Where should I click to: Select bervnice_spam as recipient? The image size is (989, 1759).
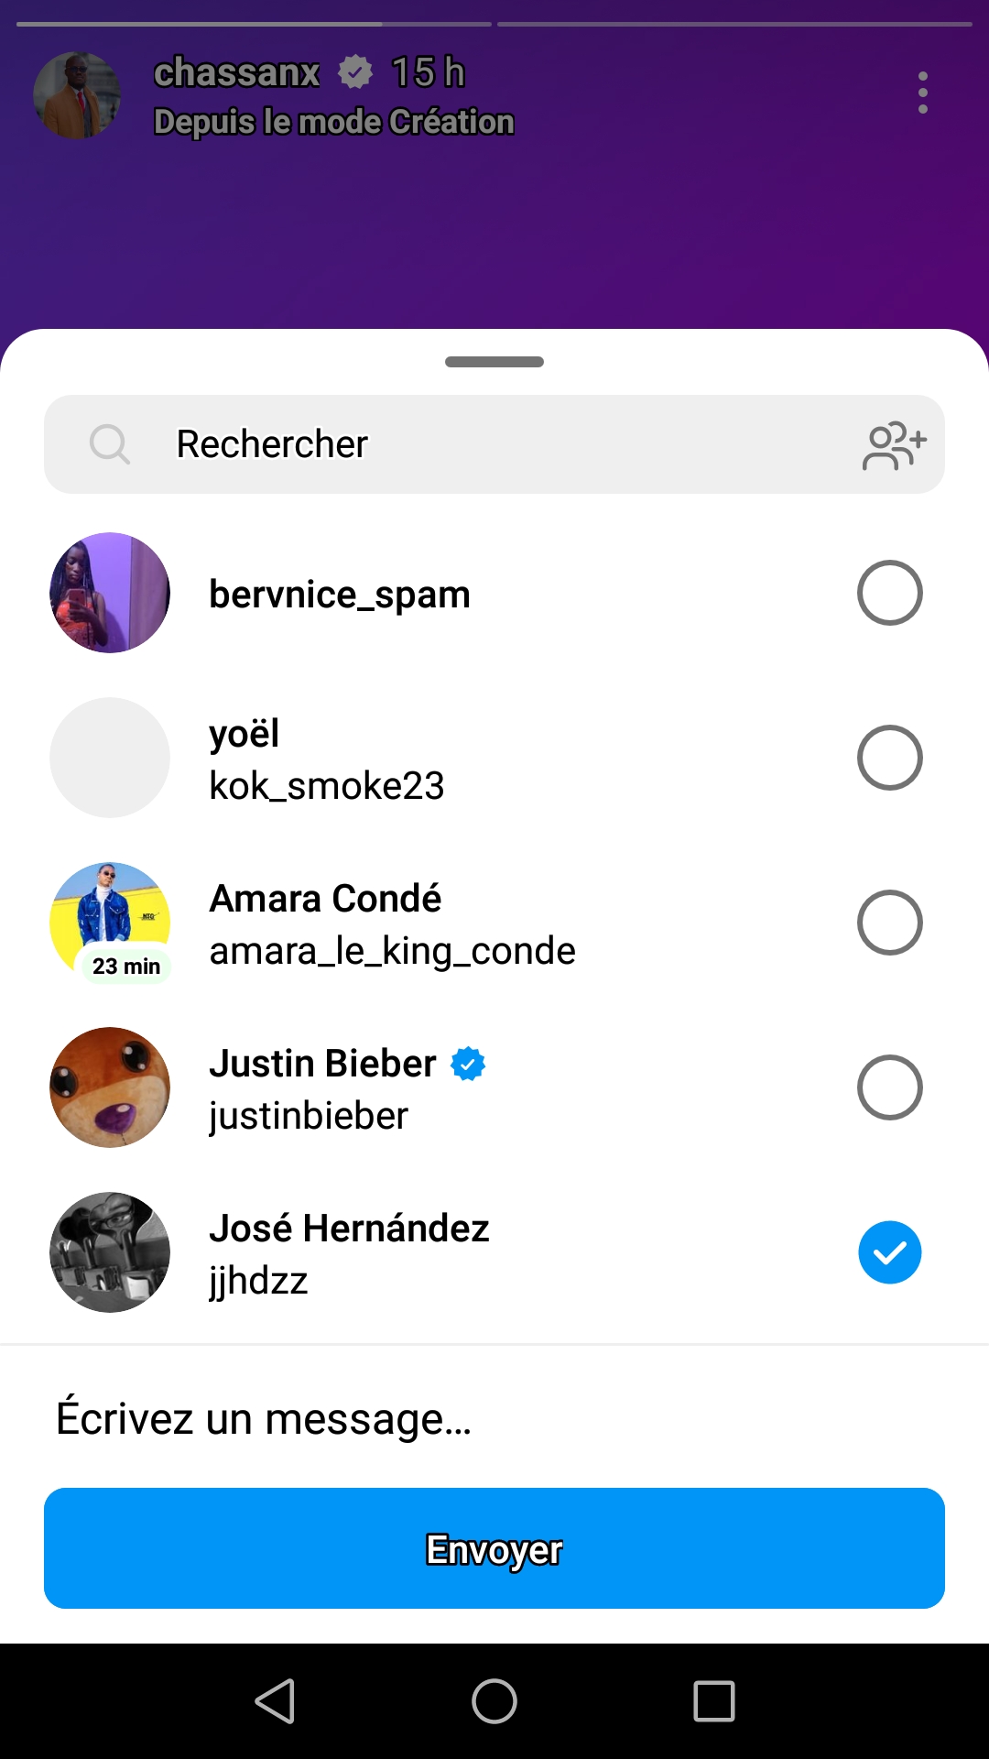(889, 593)
